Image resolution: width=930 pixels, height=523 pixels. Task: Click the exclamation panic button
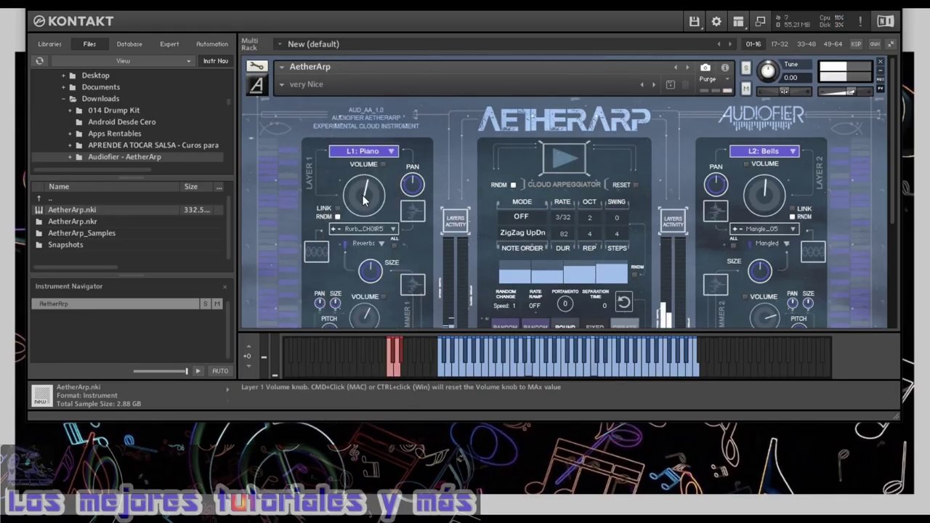tap(860, 21)
